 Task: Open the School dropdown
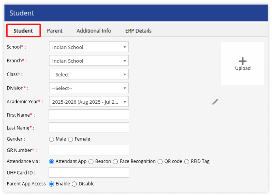89,47
